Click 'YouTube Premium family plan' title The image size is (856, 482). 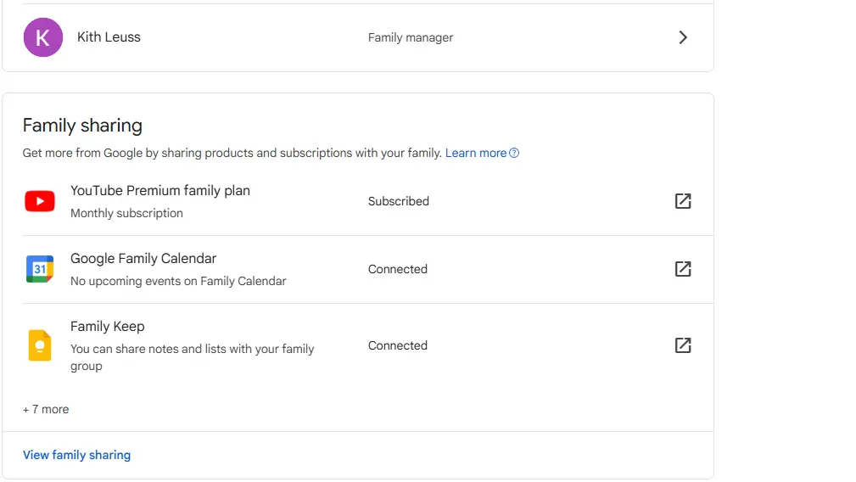(x=160, y=190)
